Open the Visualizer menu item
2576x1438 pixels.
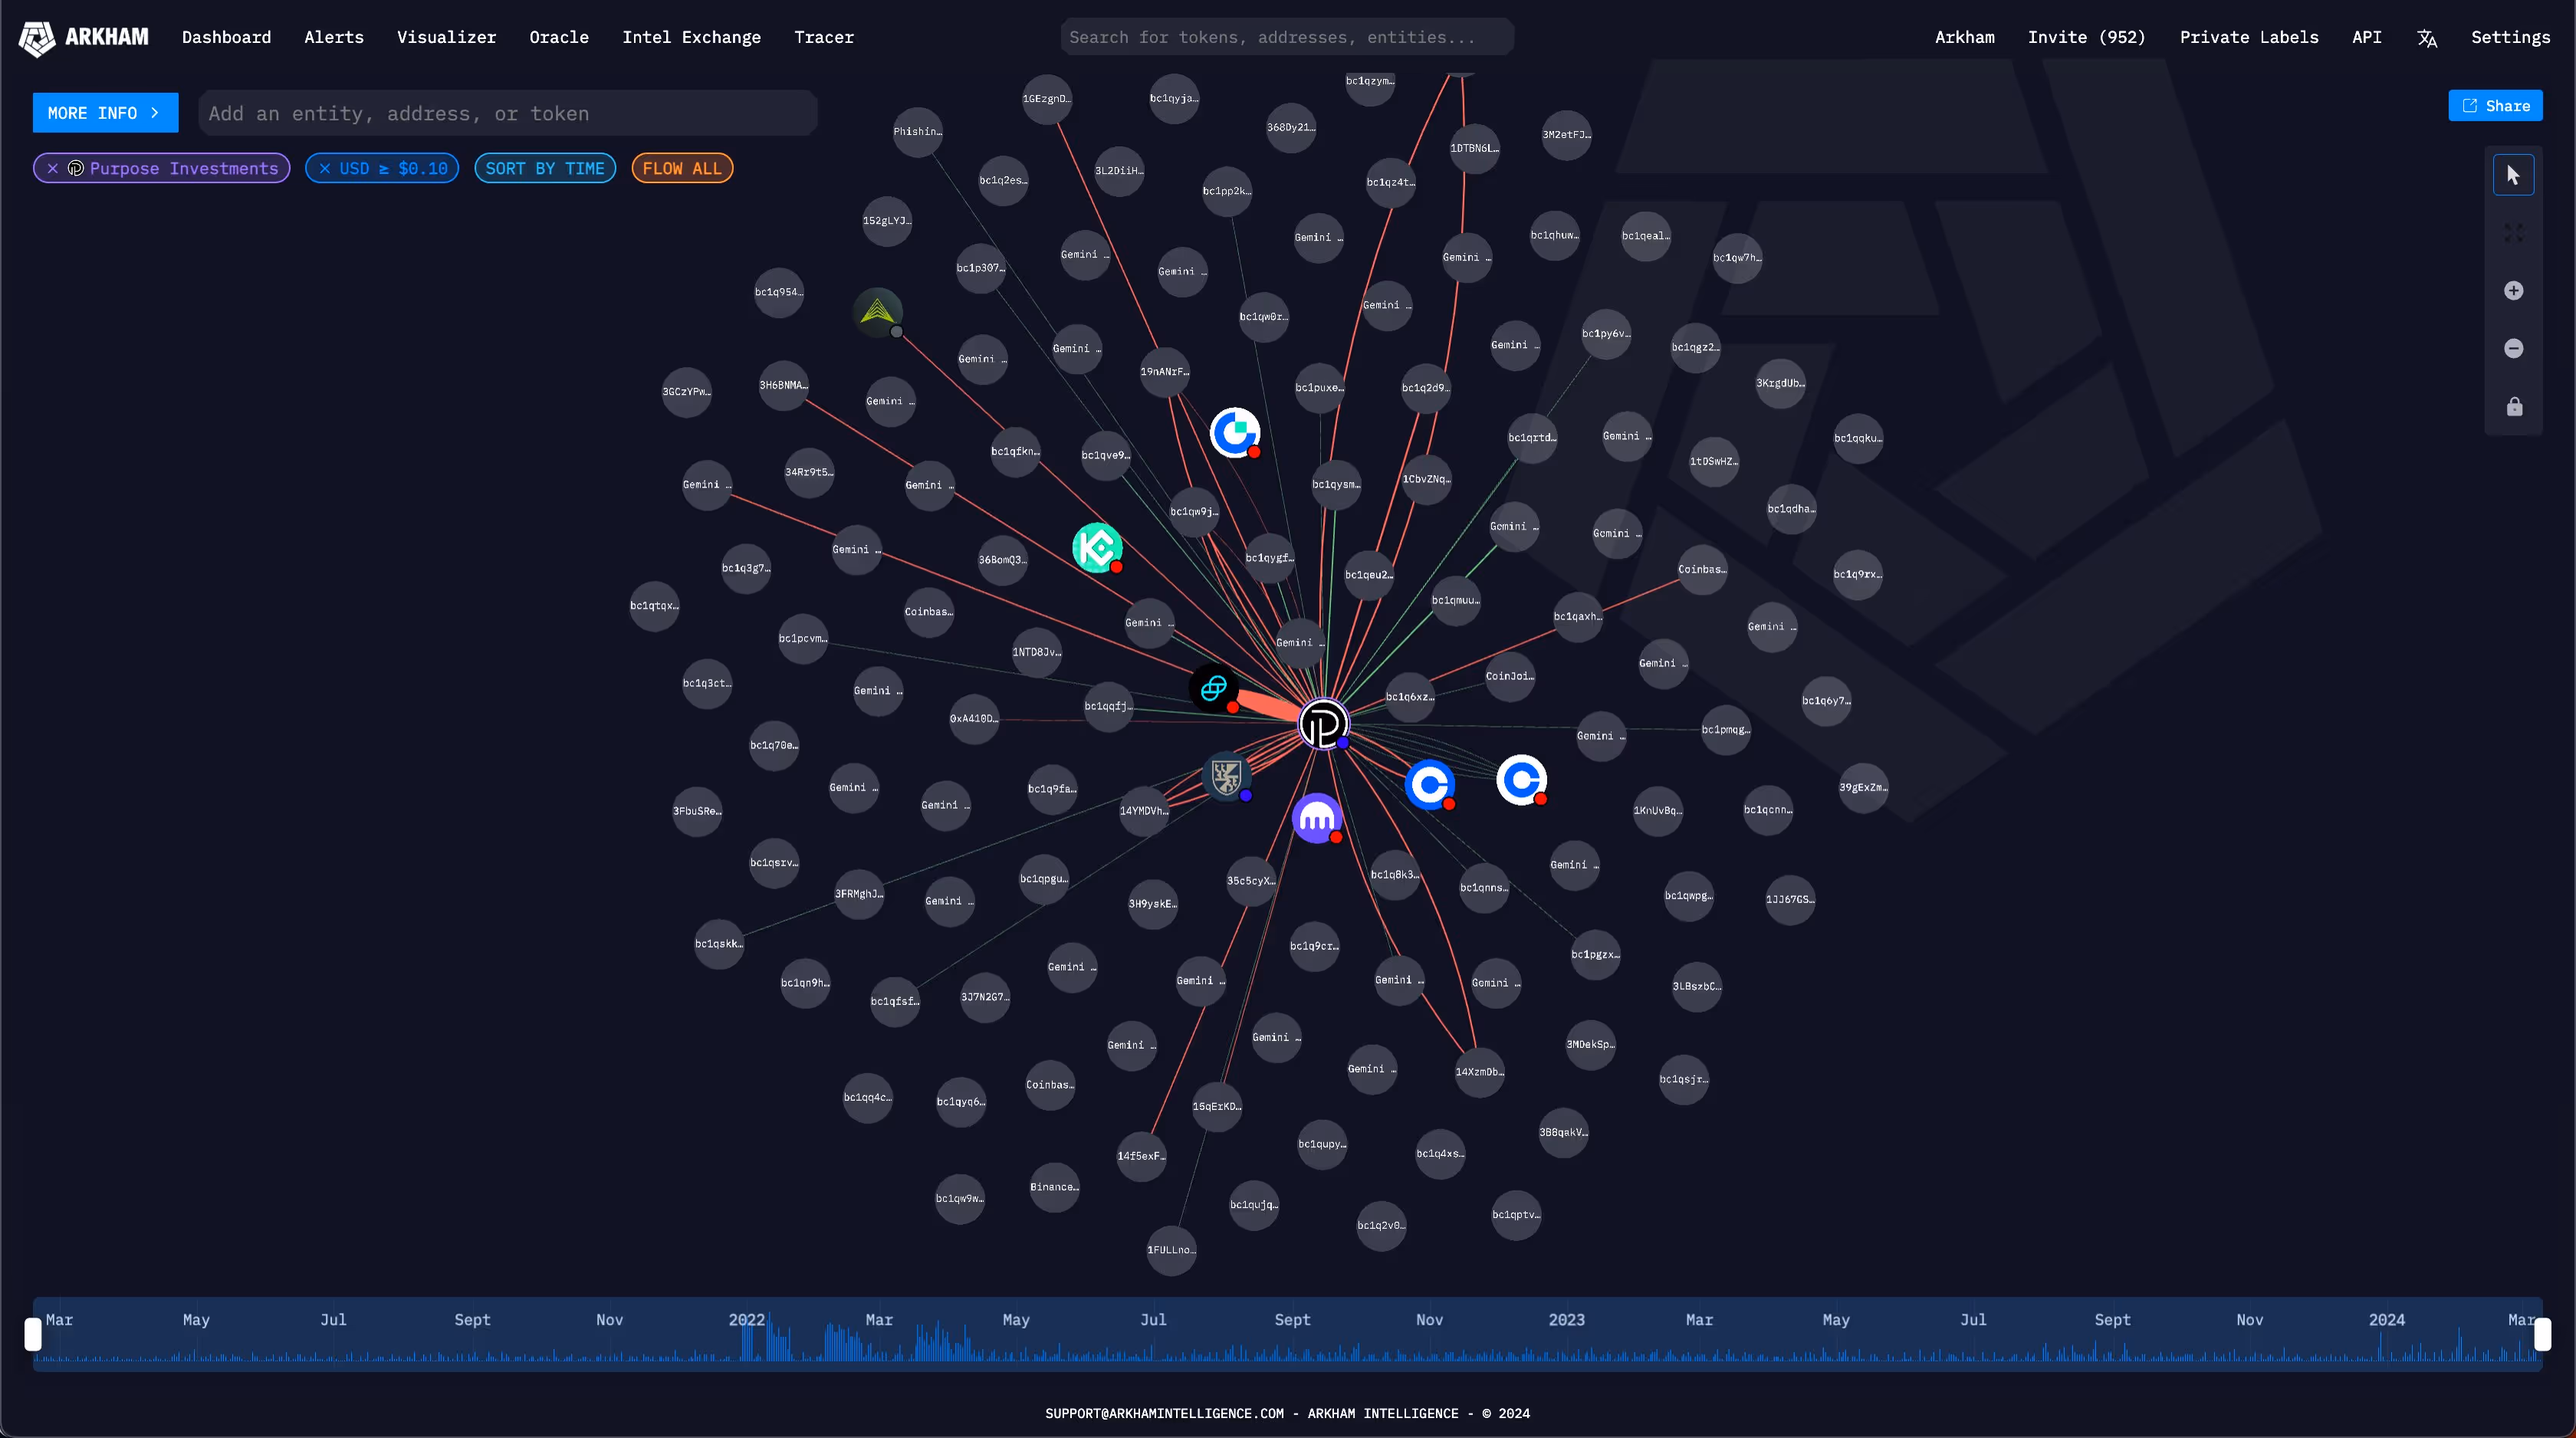pos(446,38)
